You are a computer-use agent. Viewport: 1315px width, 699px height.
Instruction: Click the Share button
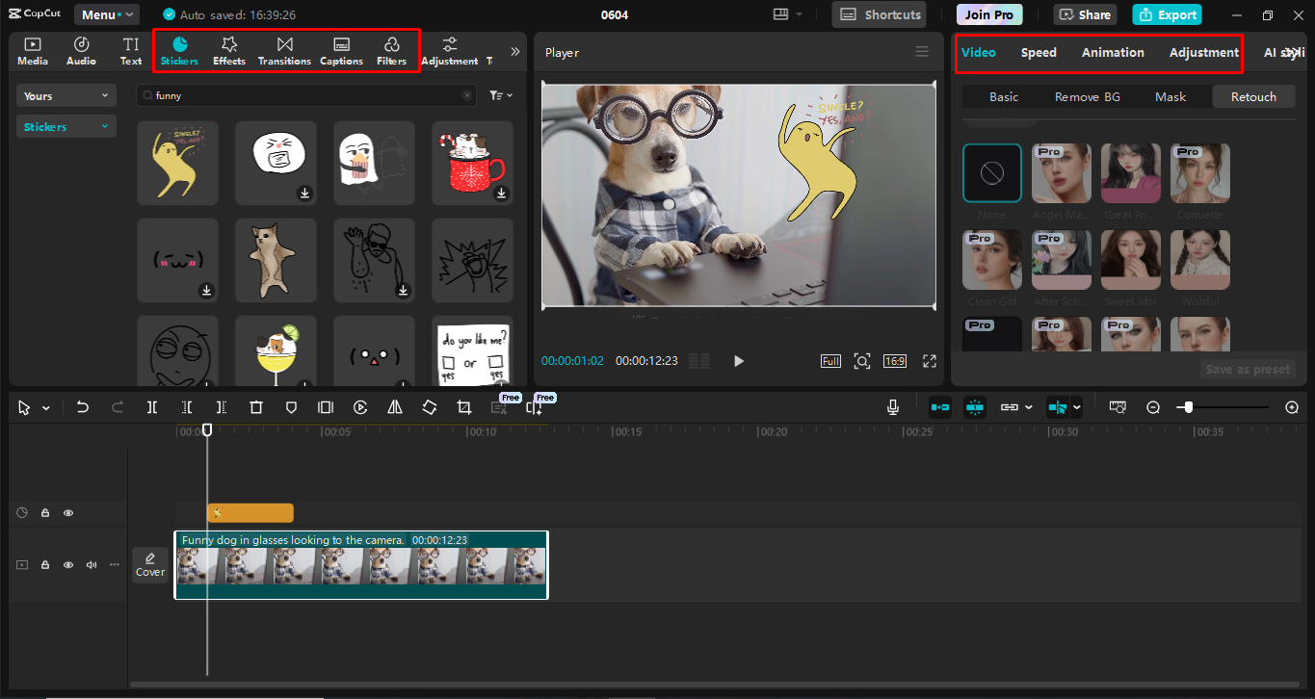1085,14
